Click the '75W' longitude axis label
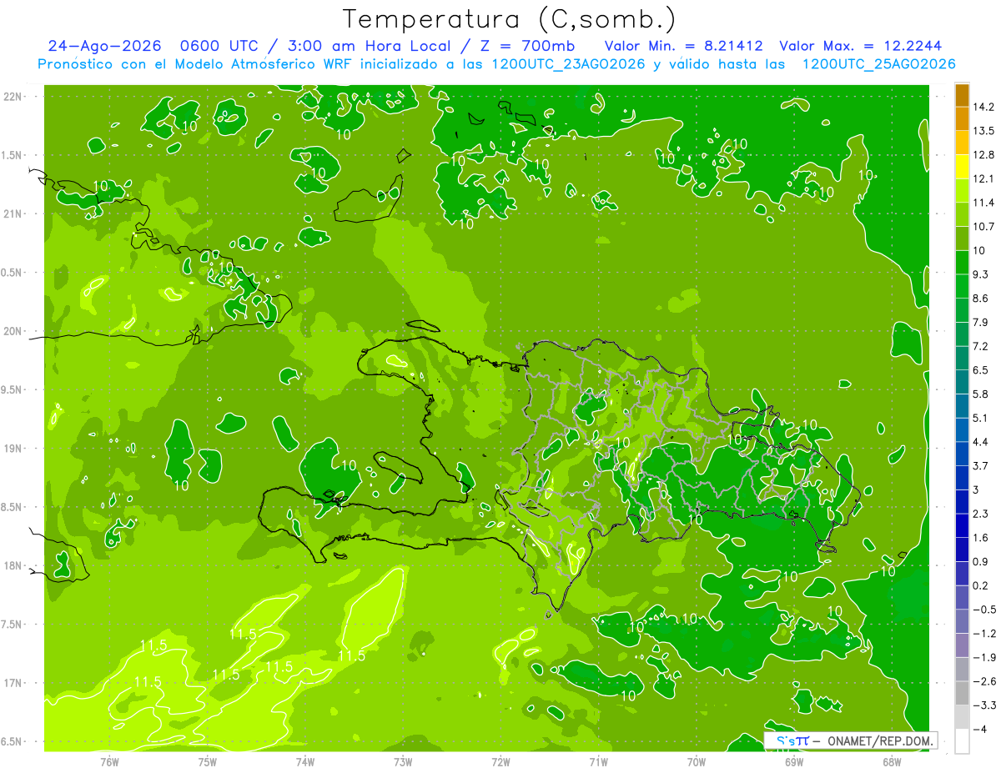This screenshot has height=773, width=1001. [207, 761]
